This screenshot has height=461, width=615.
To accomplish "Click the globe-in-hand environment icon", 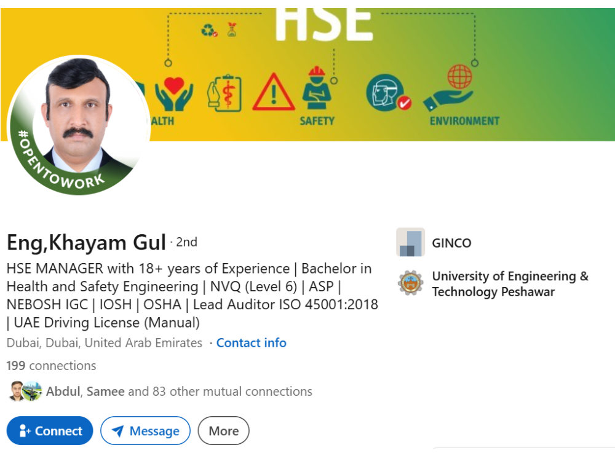I will pos(449,87).
